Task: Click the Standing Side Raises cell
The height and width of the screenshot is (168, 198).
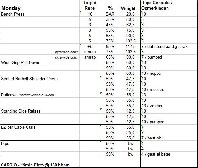Action: [21, 111]
